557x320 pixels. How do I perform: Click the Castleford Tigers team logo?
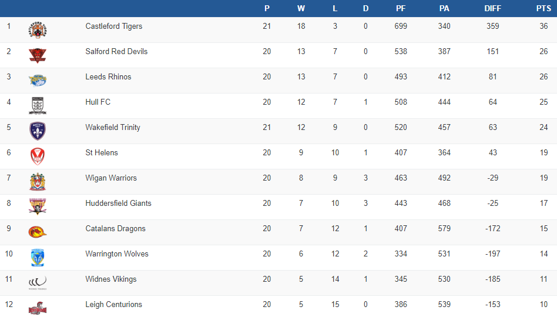[x=38, y=30]
